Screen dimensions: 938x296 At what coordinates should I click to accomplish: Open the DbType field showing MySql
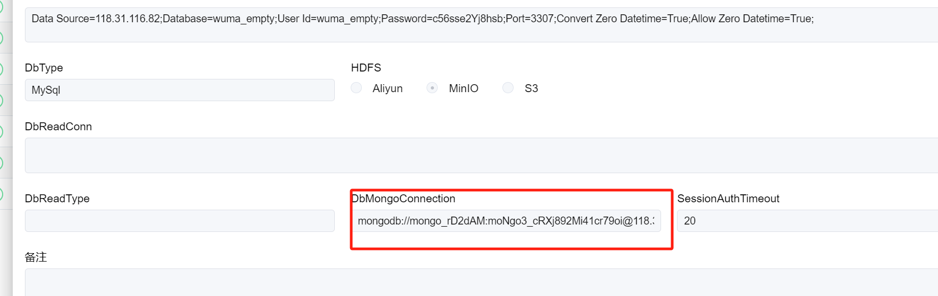[x=179, y=90]
